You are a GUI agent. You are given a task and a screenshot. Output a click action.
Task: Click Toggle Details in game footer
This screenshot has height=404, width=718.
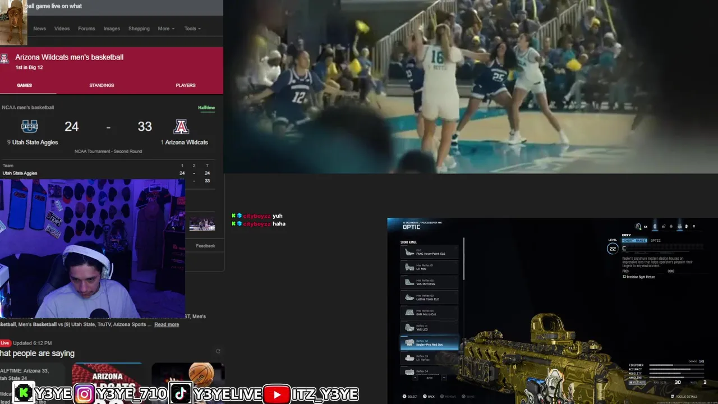click(683, 396)
